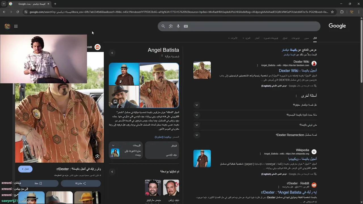Image resolution: width=363 pixels, height=204 pixels.
Task: Open the المزيد more dropdown
Action: click(x=247, y=38)
